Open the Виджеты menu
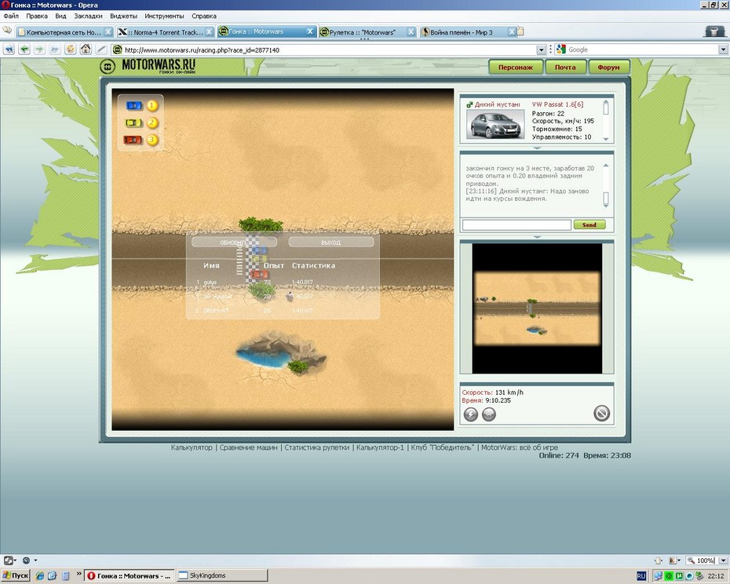Image resolution: width=730 pixels, height=584 pixels. (x=123, y=16)
